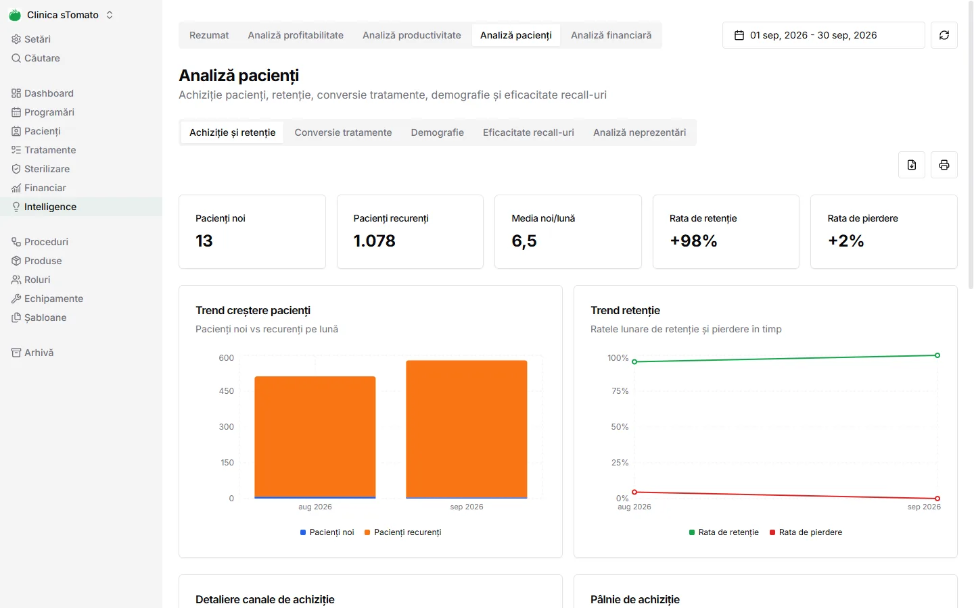Click the Arhivă archive icon
The width and height of the screenshot is (974, 608).
pyautogui.click(x=16, y=353)
